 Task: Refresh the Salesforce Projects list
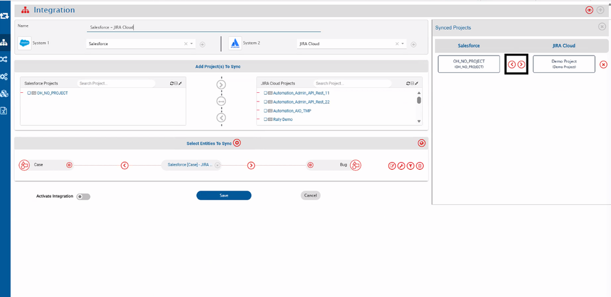172,84
